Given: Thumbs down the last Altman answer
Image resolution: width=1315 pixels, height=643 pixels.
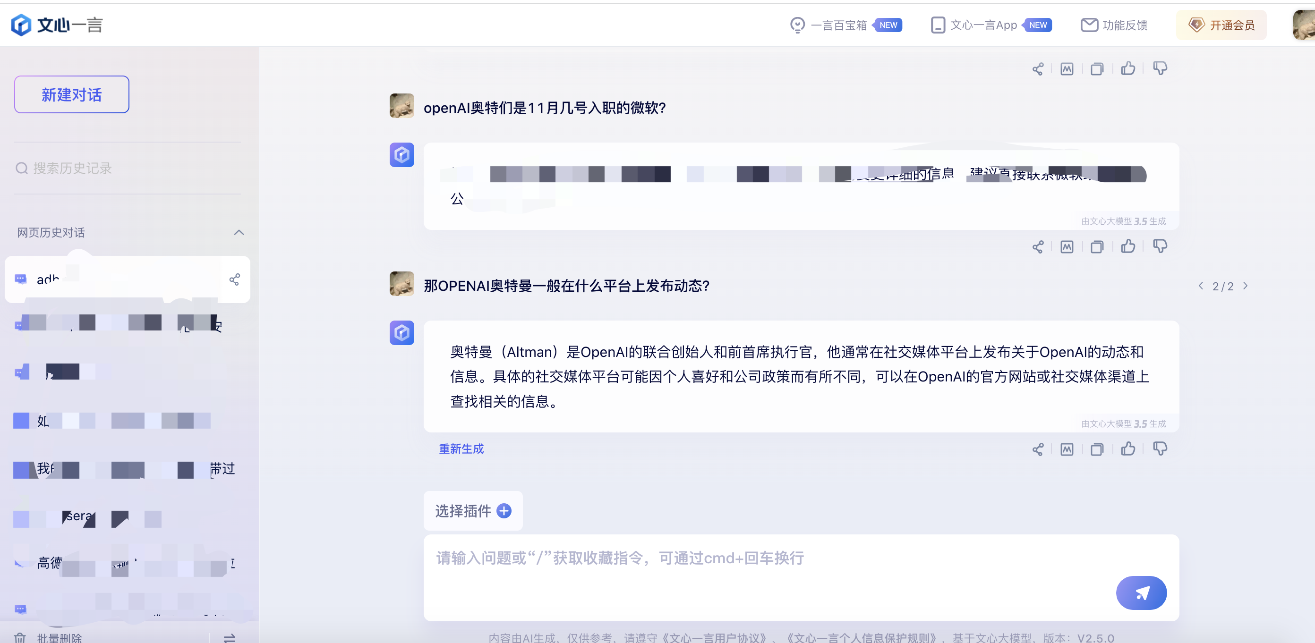Looking at the screenshot, I should click(x=1159, y=449).
